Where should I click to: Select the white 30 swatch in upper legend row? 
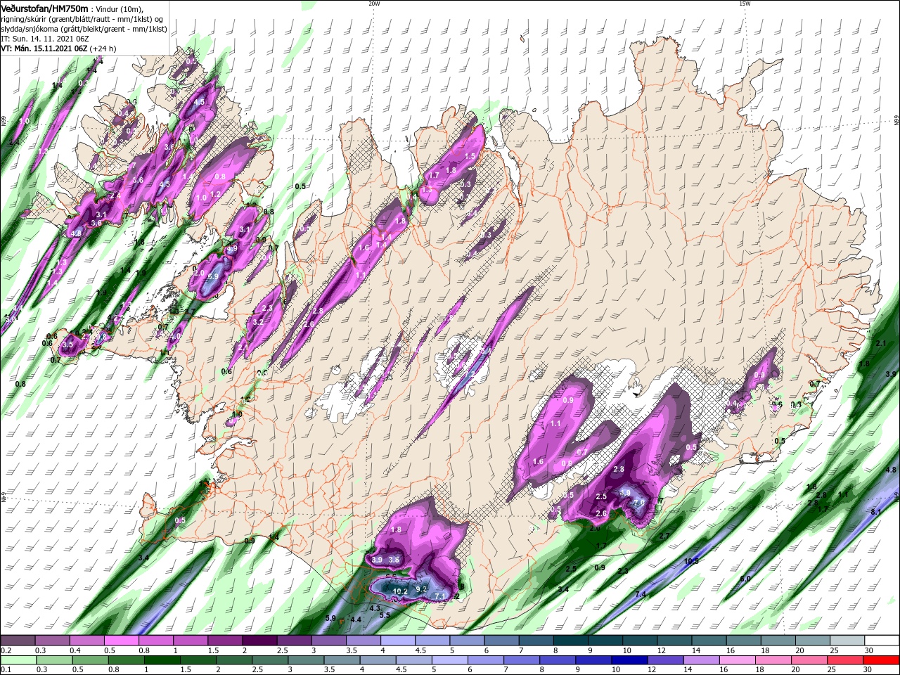coord(882,641)
